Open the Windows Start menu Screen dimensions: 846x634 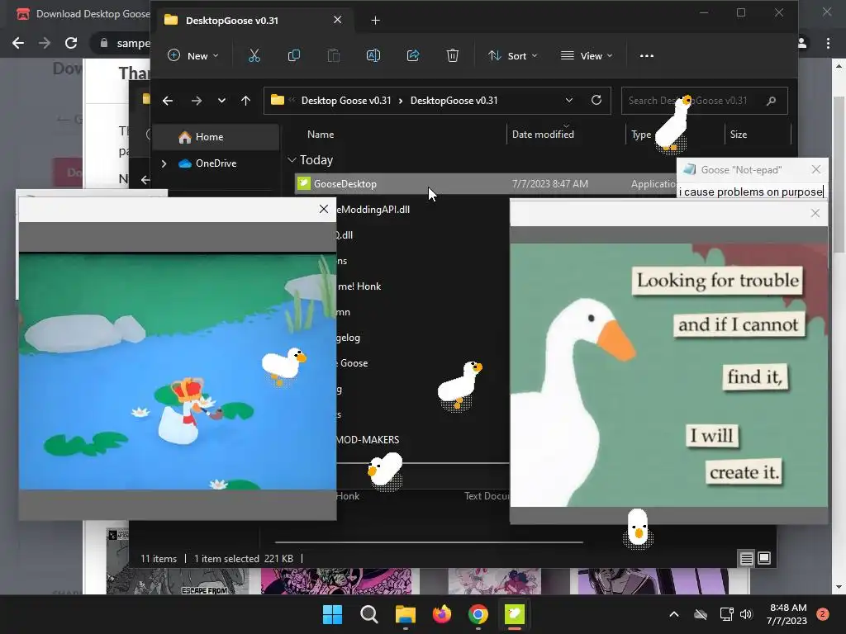pos(332,614)
